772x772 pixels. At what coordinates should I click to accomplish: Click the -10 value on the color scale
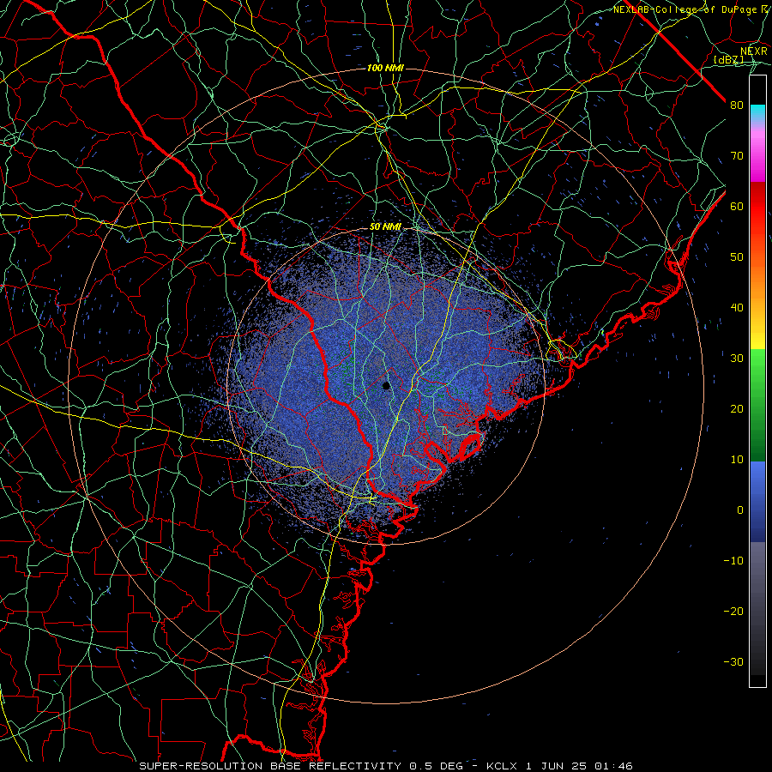(733, 561)
